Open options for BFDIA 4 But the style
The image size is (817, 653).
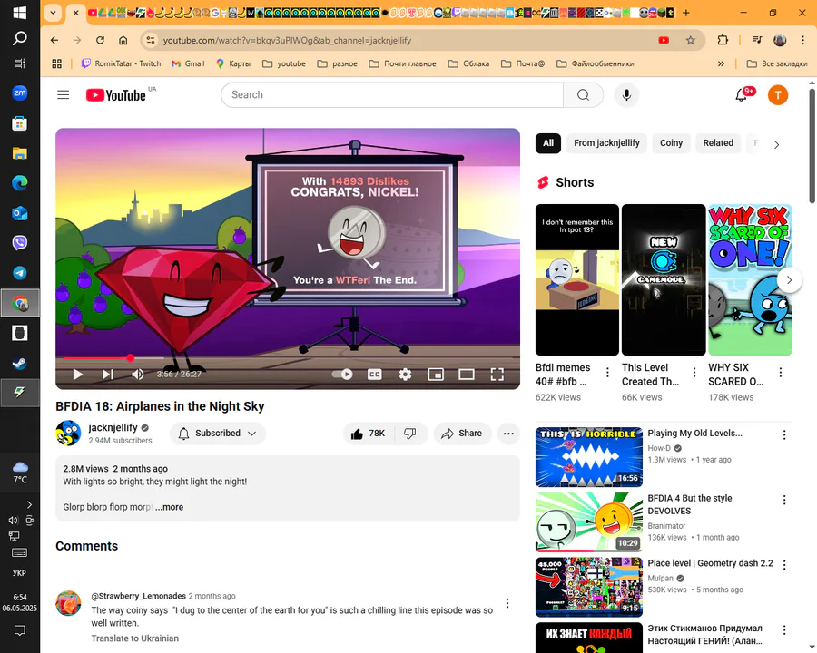coord(784,500)
